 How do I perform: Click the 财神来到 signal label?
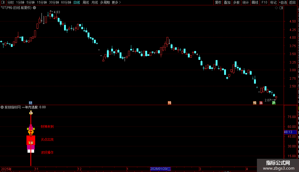click(47, 126)
